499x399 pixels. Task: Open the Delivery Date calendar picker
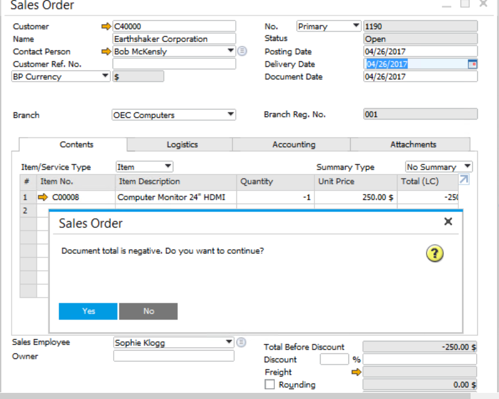click(x=473, y=64)
